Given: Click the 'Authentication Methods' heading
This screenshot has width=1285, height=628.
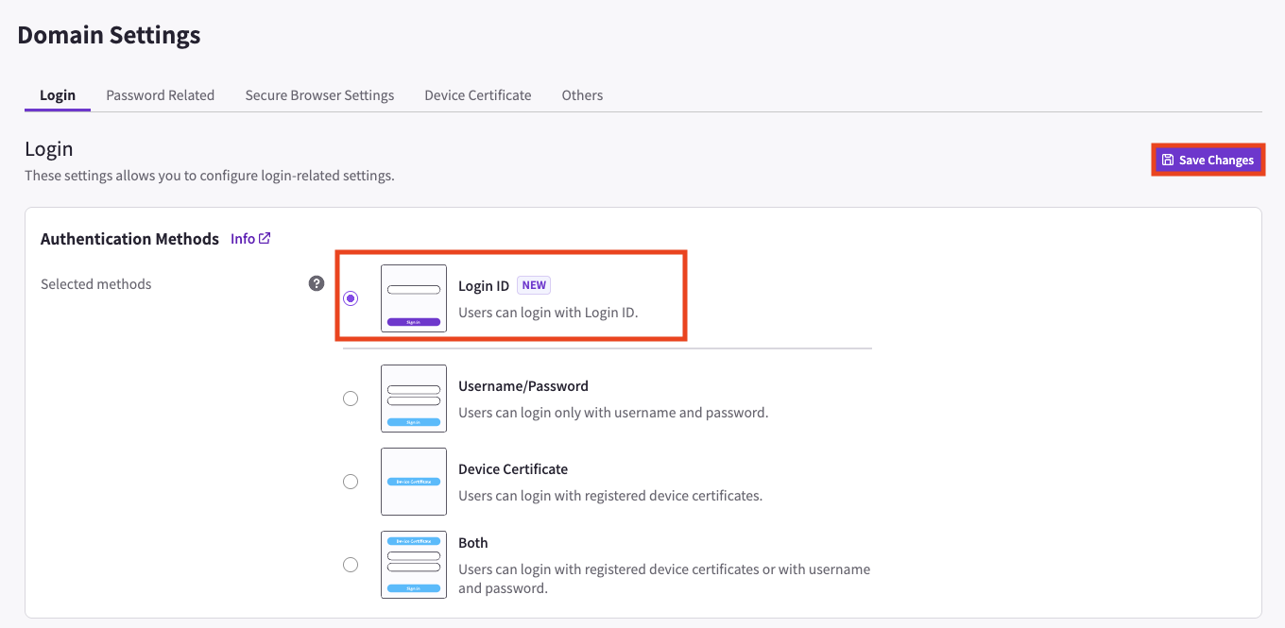Looking at the screenshot, I should tap(129, 239).
